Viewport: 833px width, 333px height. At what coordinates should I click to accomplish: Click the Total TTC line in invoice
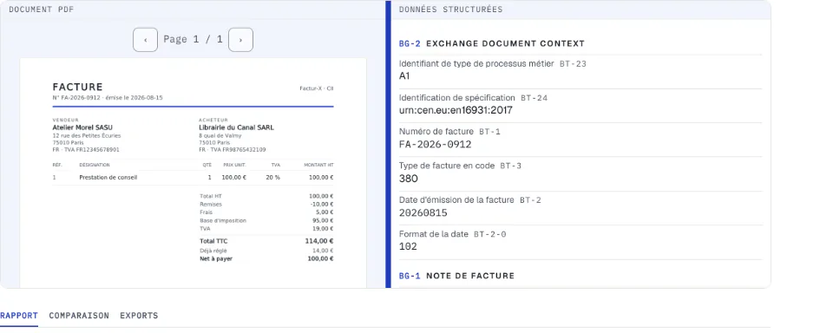click(266, 241)
